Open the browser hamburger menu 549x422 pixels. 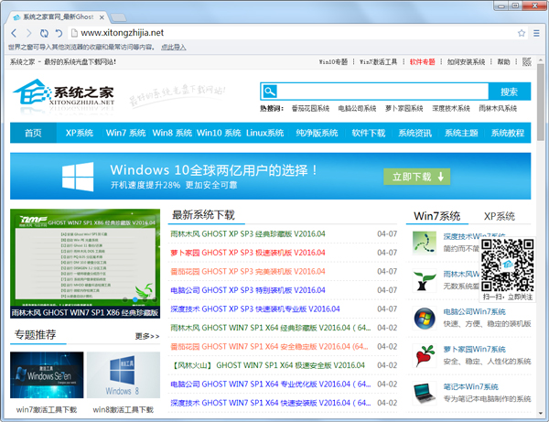pos(536,33)
